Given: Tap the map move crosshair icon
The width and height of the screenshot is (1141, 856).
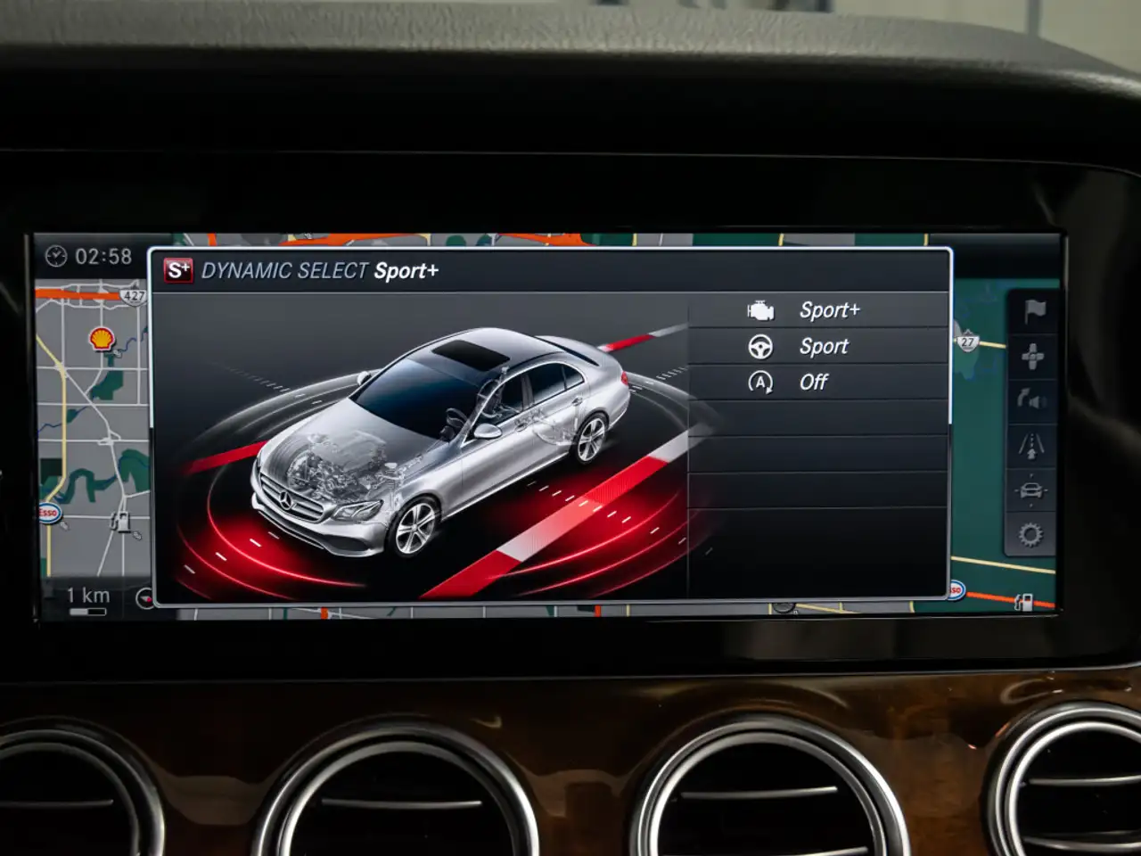Looking at the screenshot, I should point(1032,357).
